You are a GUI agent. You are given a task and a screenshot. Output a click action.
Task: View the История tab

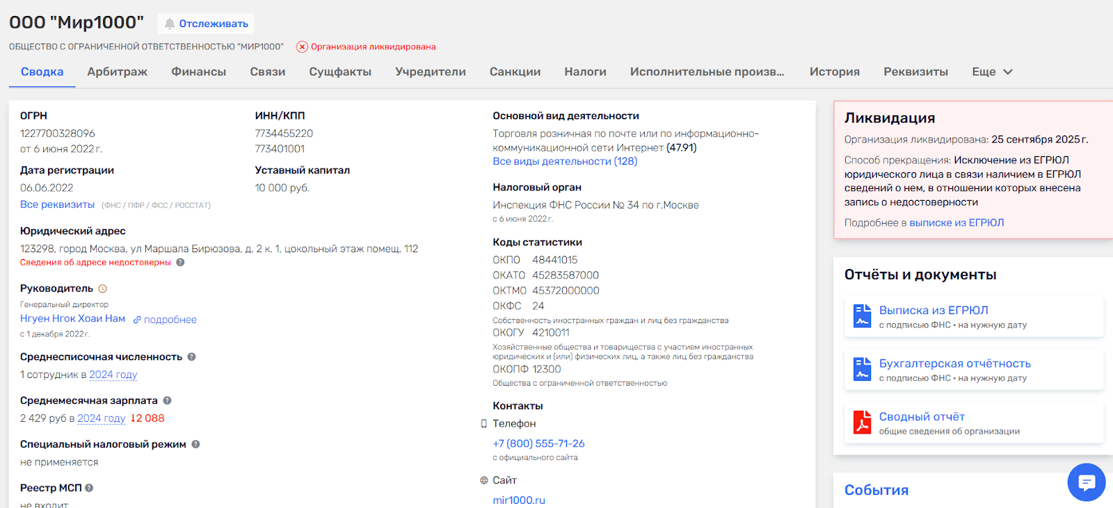tap(835, 72)
